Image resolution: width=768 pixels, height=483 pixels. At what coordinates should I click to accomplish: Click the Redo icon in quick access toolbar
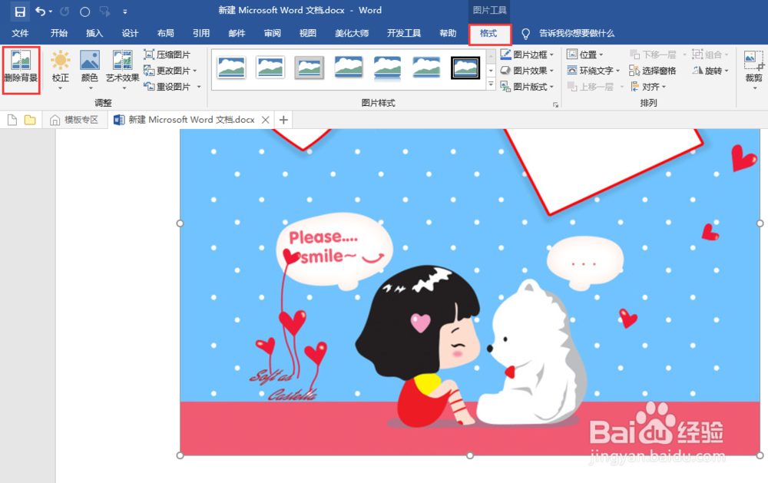point(65,11)
